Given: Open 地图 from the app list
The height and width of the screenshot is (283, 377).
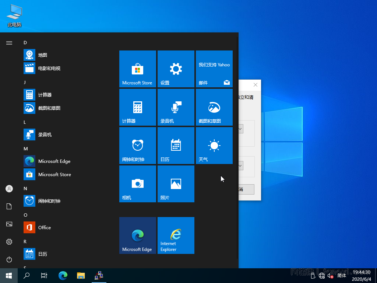Looking at the screenshot, I should (x=65, y=55).
